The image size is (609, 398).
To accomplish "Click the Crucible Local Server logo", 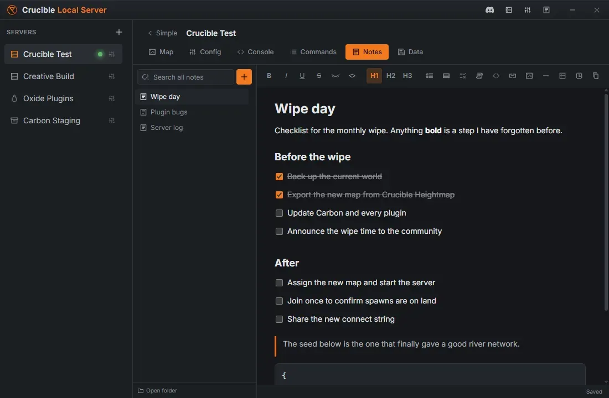I will [12, 10].
